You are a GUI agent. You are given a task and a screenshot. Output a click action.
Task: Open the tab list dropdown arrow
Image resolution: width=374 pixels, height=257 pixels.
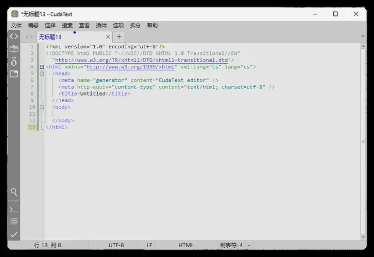coord(362,37)
